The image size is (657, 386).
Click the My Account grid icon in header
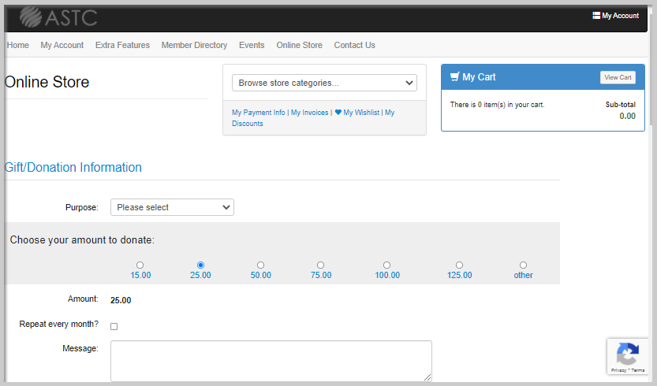[x=596, y=16]
